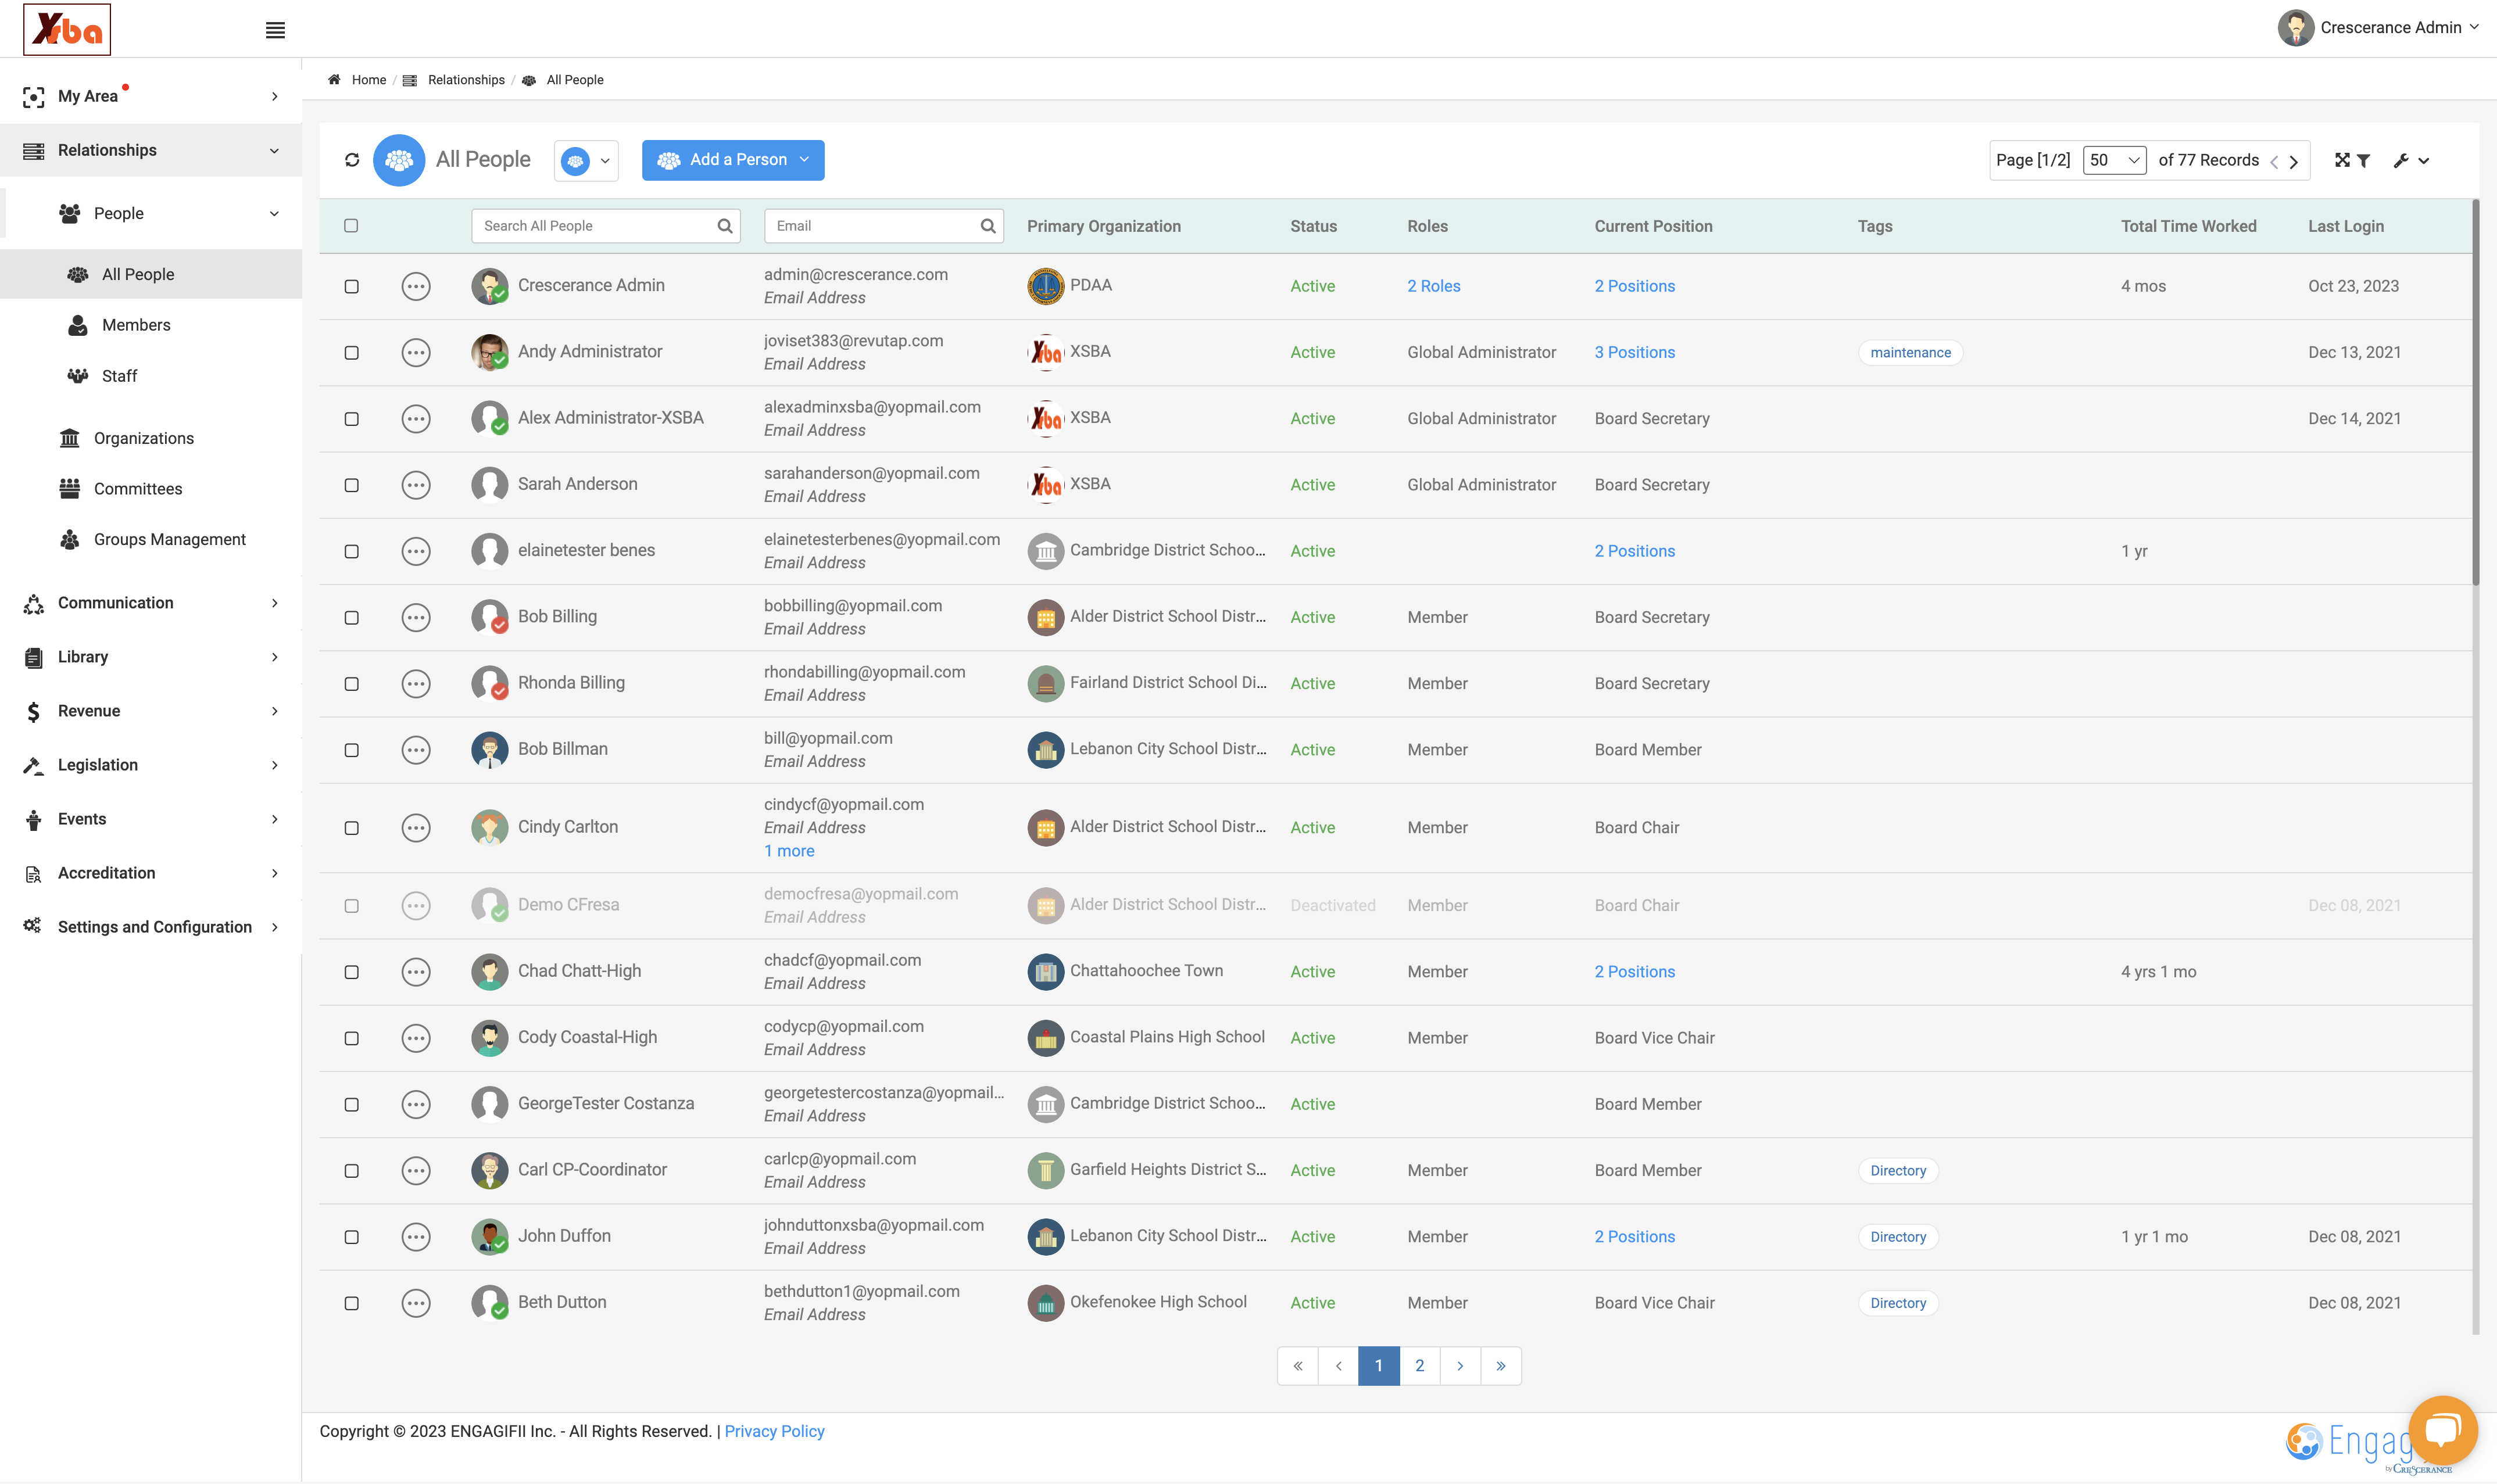Open the chat bubble widget
Screen dimensions: 2497x1484
click(2443, 1430)
